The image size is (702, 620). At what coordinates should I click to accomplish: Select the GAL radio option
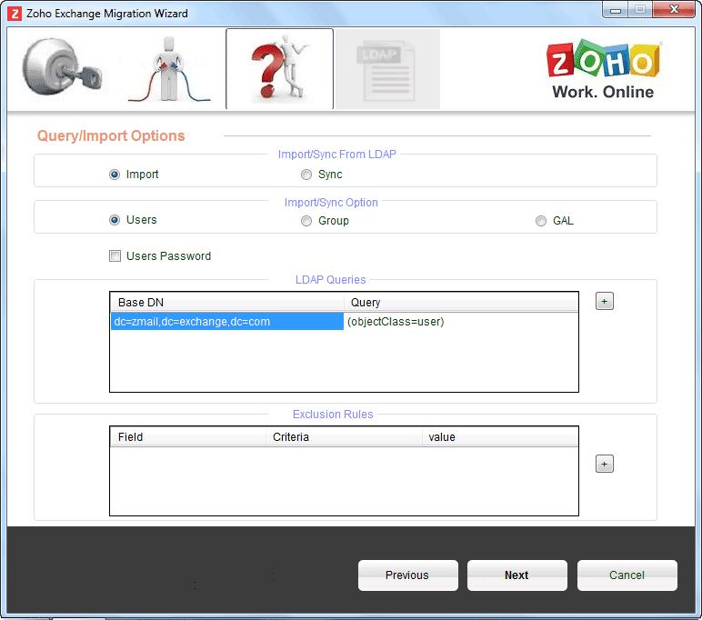[x=541, y=221]
